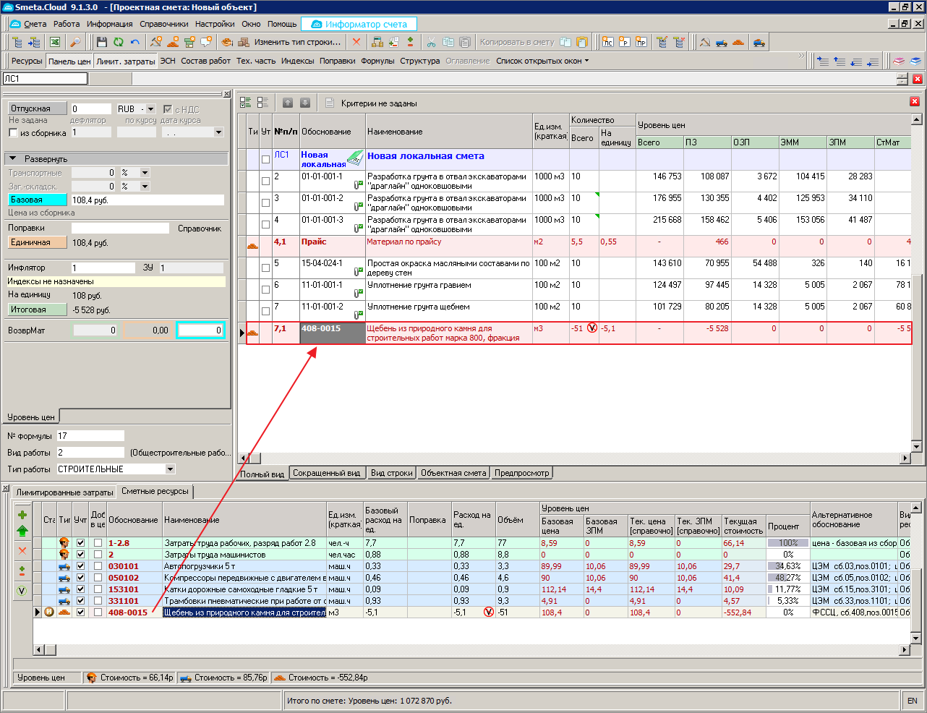
Task: Click green plus add-resource icon in resources panel
Action: (22, 515)
